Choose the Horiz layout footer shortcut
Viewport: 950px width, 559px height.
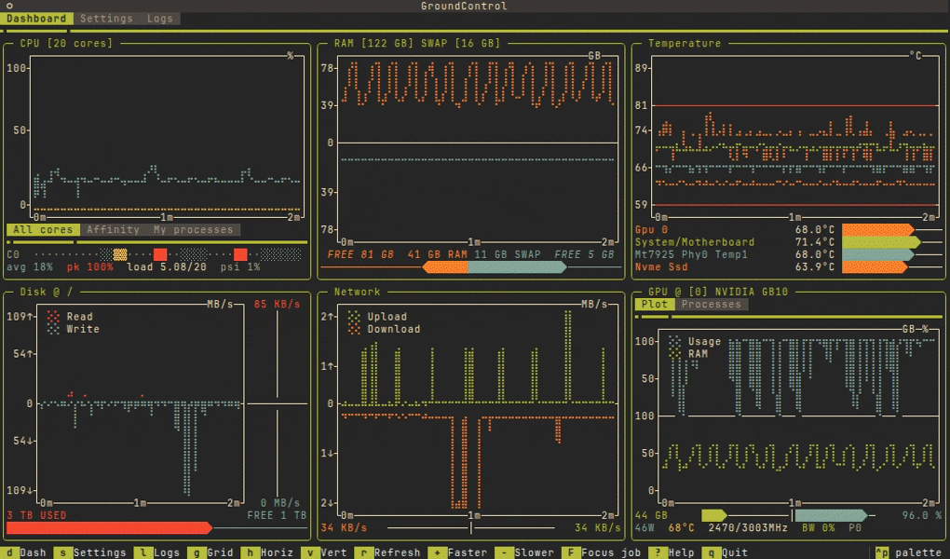(x=266, y=552)
